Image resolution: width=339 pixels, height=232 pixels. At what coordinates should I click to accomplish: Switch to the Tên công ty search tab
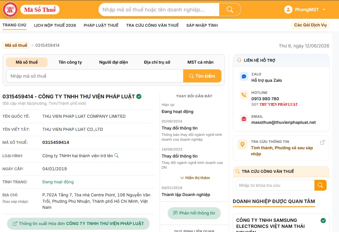(x=70, y=62)
